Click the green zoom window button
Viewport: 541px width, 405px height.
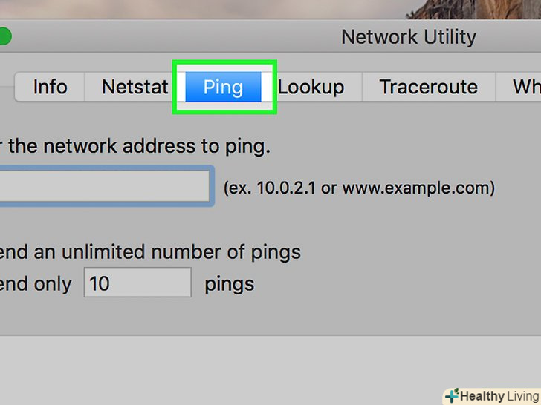click(x=4, y=36)
